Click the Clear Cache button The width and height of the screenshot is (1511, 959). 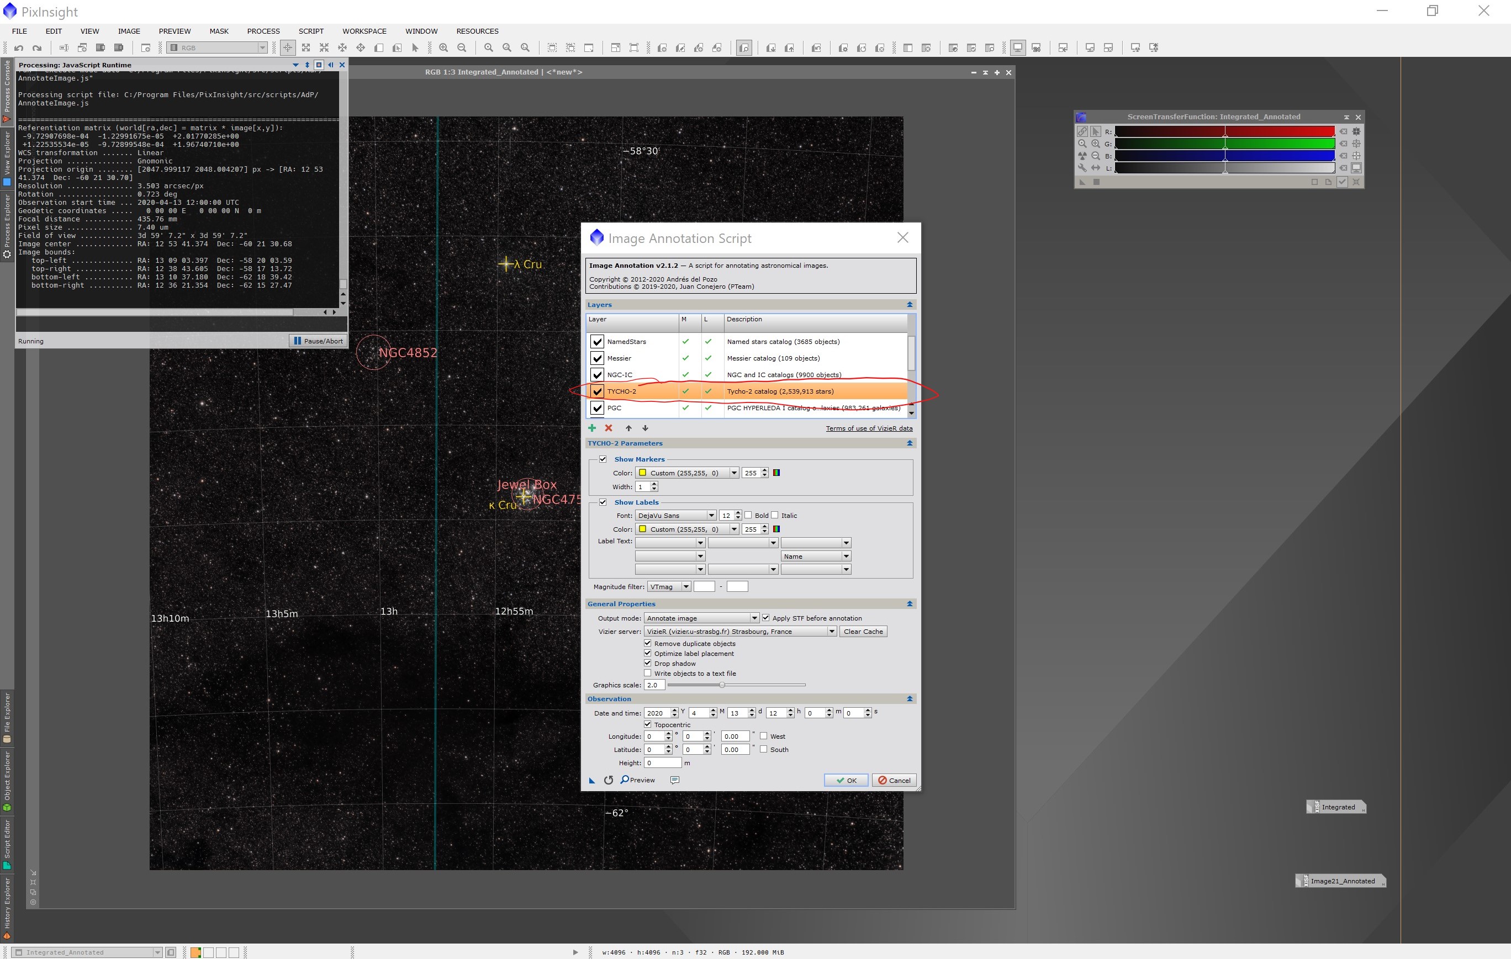point(863,632)
